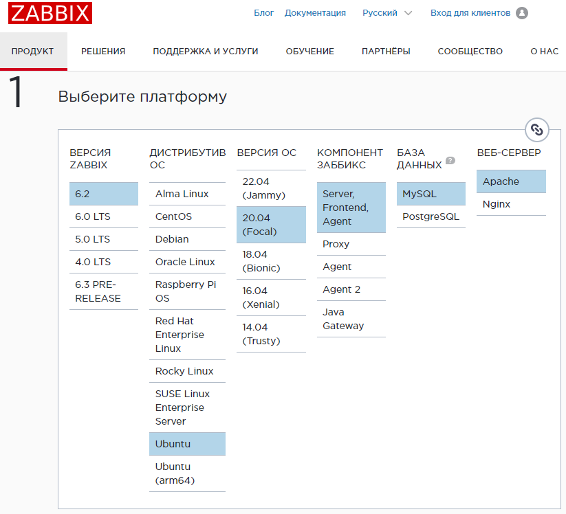Click the user avatar icon
The width and height of the screenshot is (566, 514).
tap(522, 13)
